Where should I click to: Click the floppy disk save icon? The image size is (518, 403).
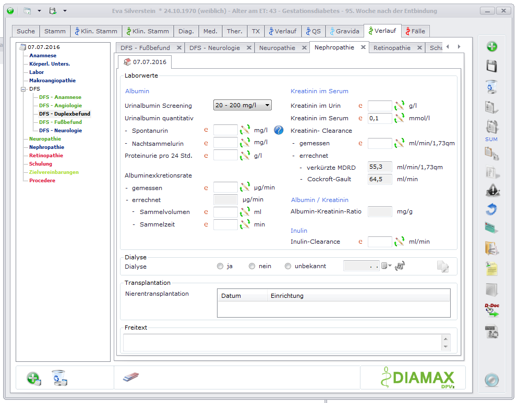[492, 66]
